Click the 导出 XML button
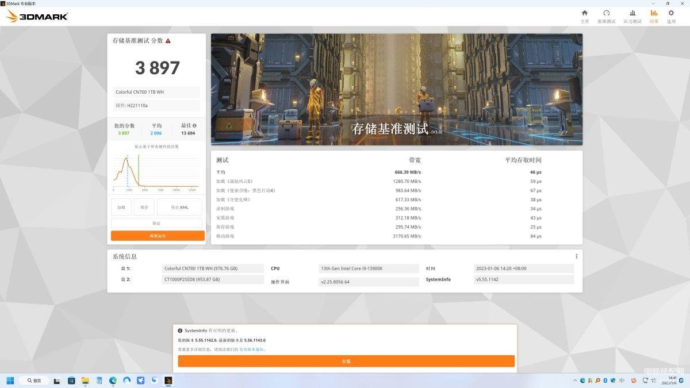 tap(179, 207)
